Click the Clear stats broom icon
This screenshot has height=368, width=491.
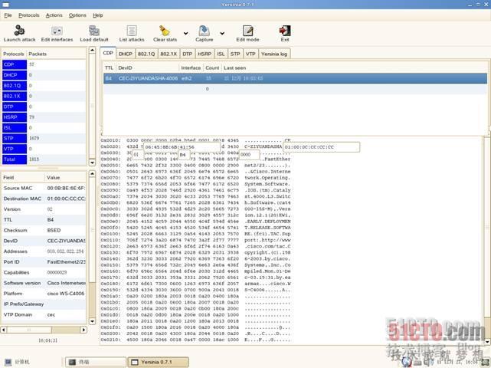[165, 31]
